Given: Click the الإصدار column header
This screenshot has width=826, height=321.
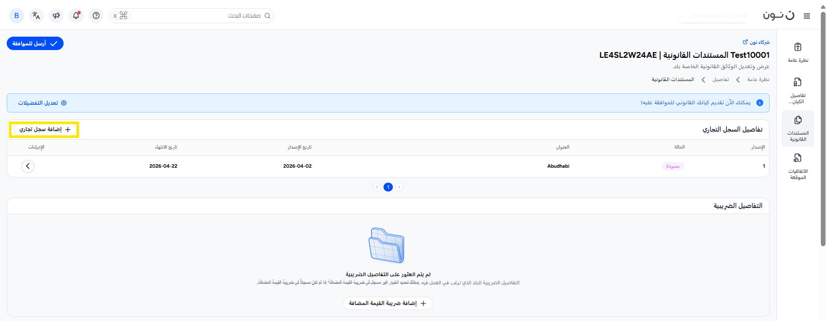Looking at the screenshot, I should [x=758, y=147].
